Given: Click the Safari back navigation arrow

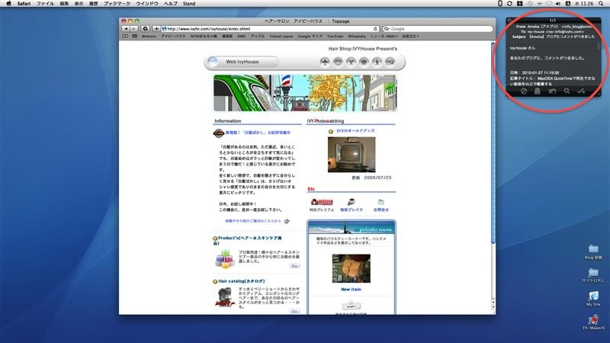Looking at the screenshot, I should point(125,28).
